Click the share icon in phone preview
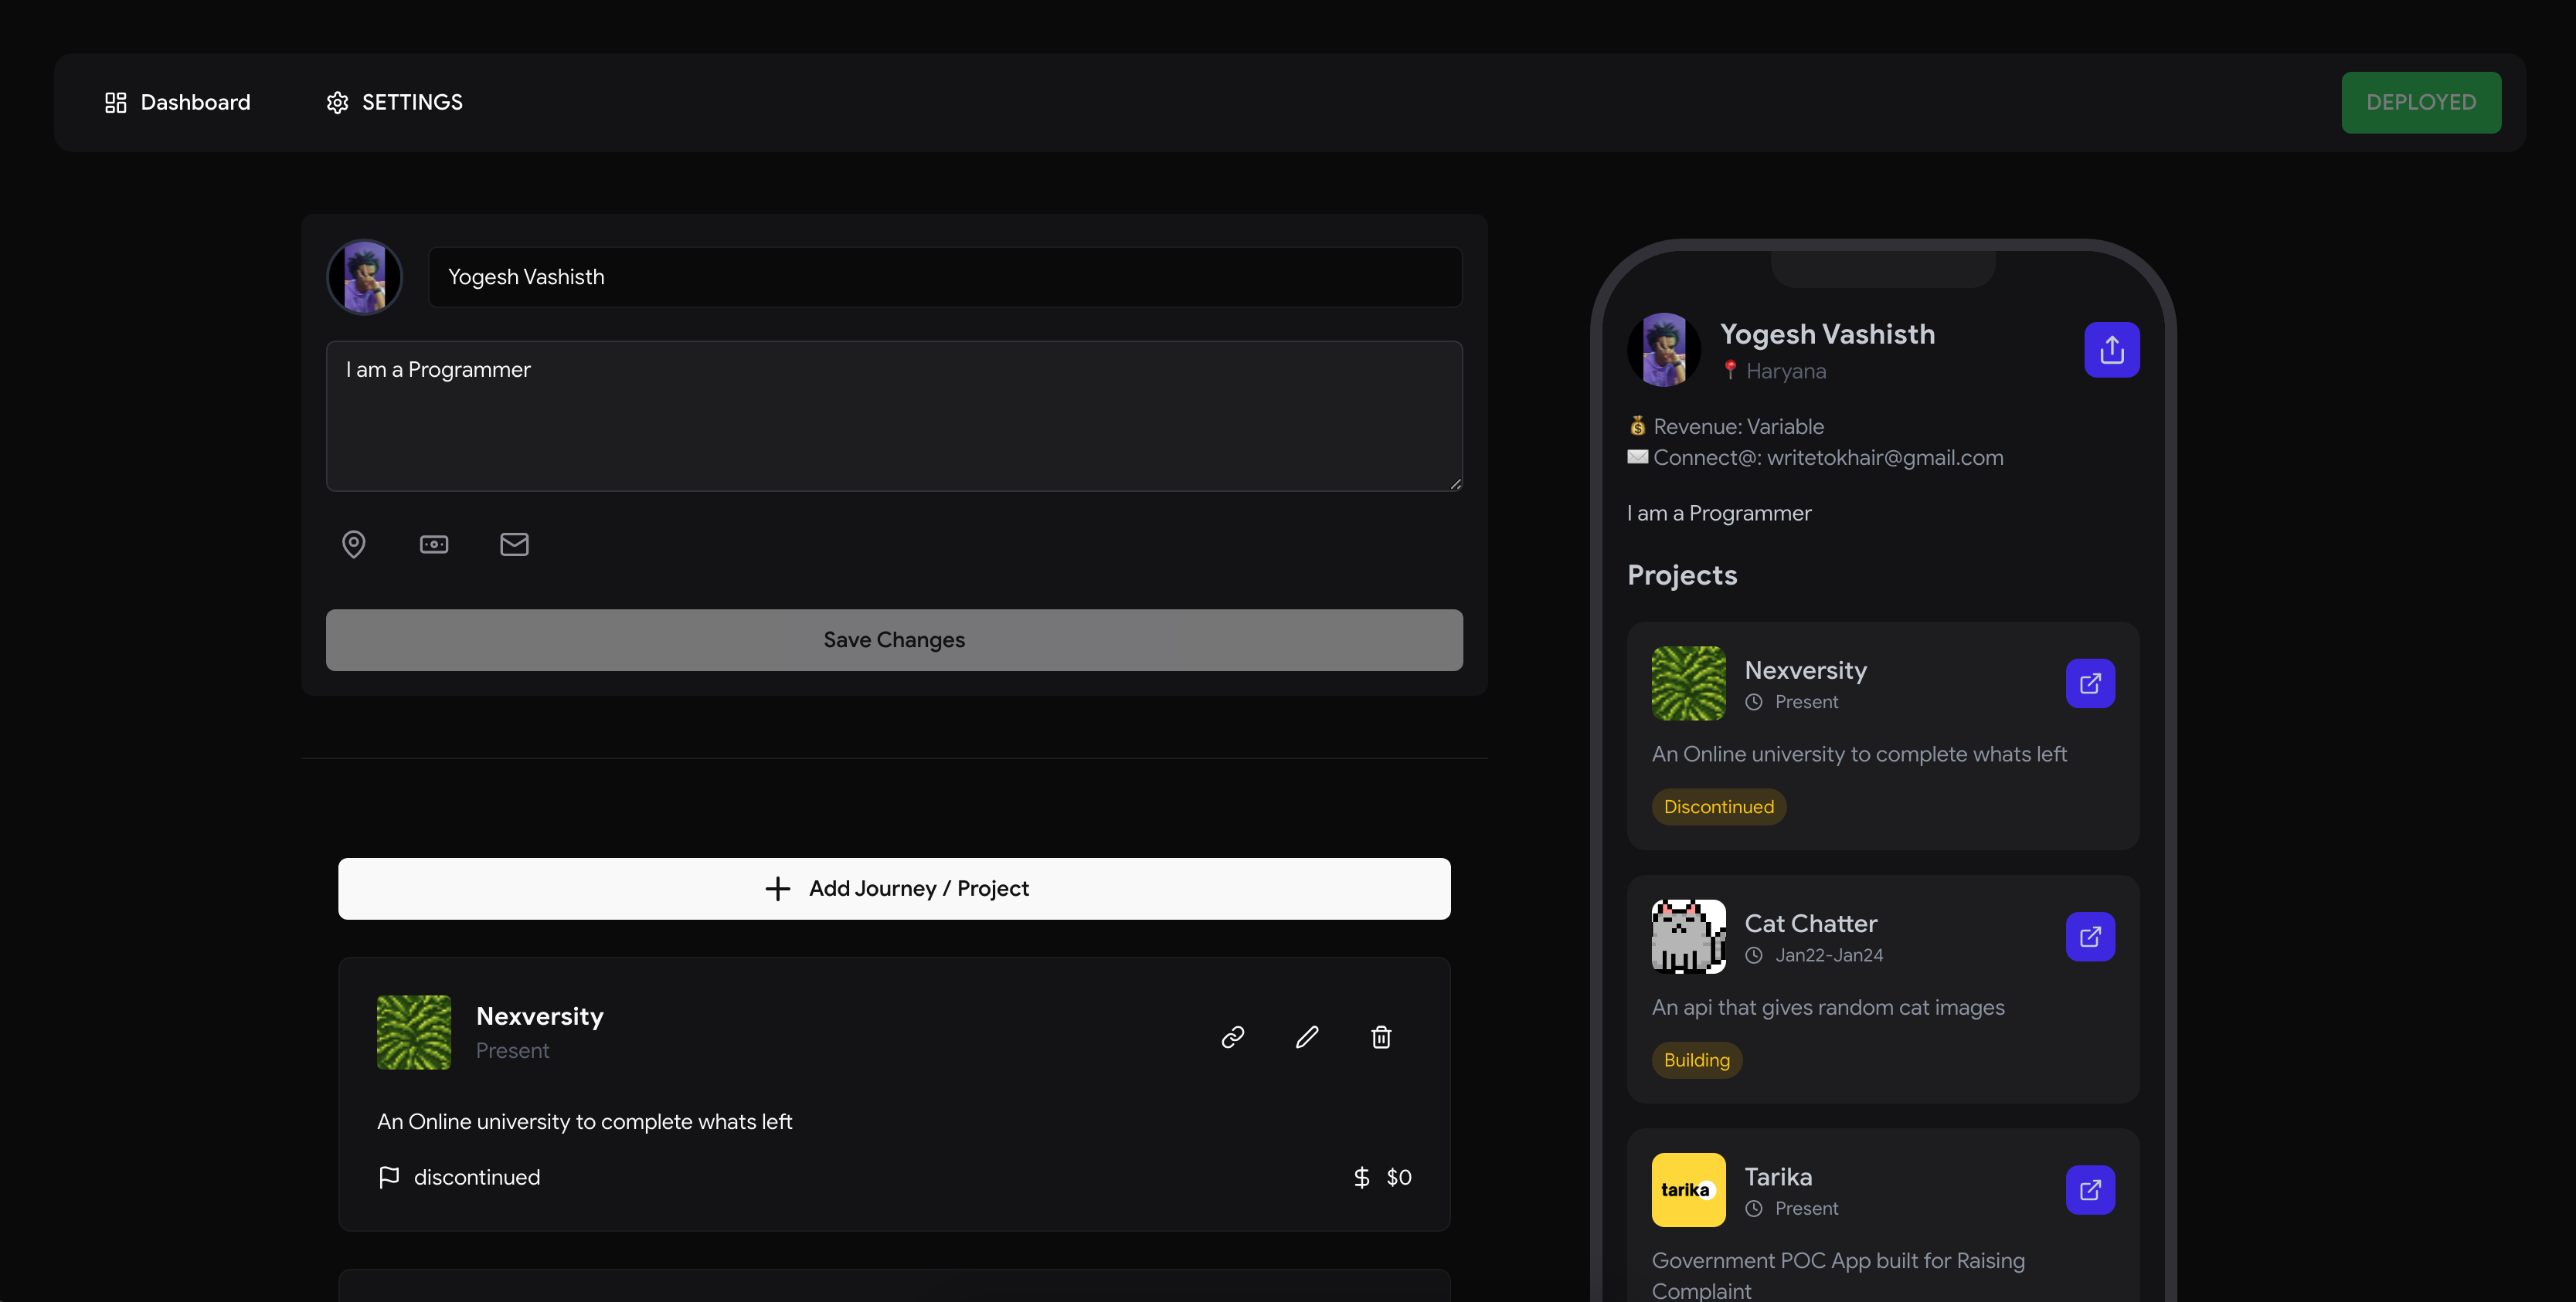This screenshot has height=1302, width=2576. tap(2111, 350)
